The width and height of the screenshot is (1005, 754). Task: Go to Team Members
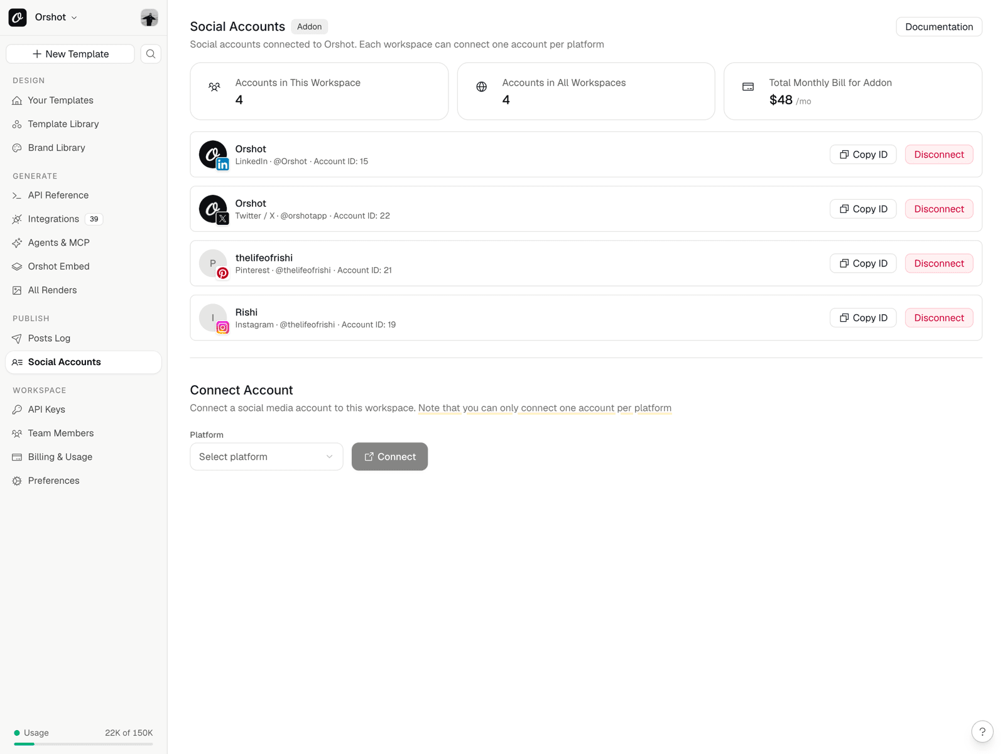pyautogui.click(x=84, y=434)
